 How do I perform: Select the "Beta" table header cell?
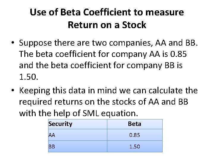(x=134, y=124)
